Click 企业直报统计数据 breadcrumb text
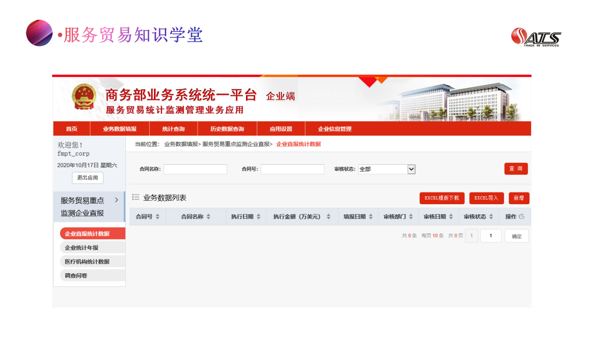The width and height of the screenshot is (601, 338). [x=299, y=144]
